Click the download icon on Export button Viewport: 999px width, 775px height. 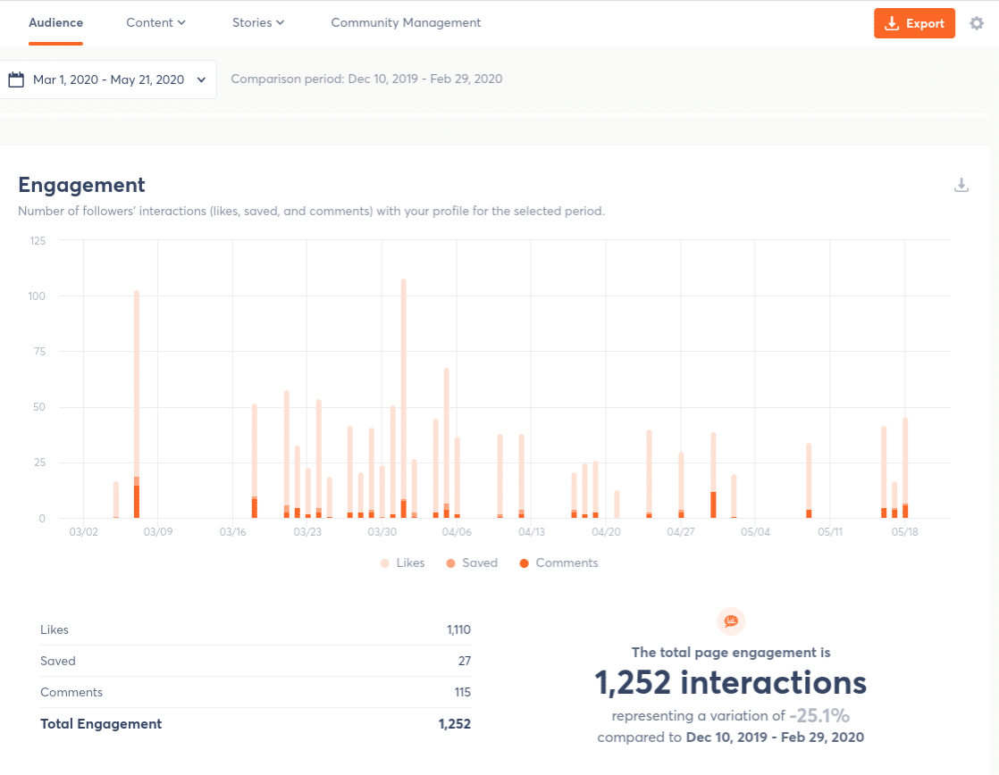click(x=891, y=24)
